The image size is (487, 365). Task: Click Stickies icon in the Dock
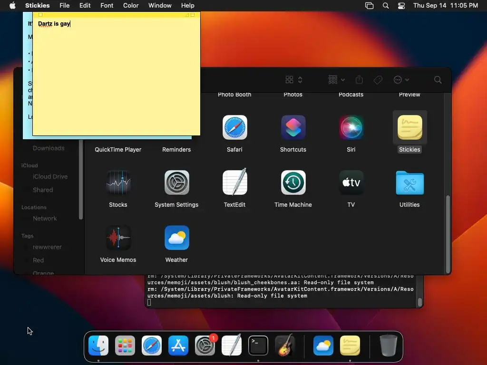click(350, 346)
